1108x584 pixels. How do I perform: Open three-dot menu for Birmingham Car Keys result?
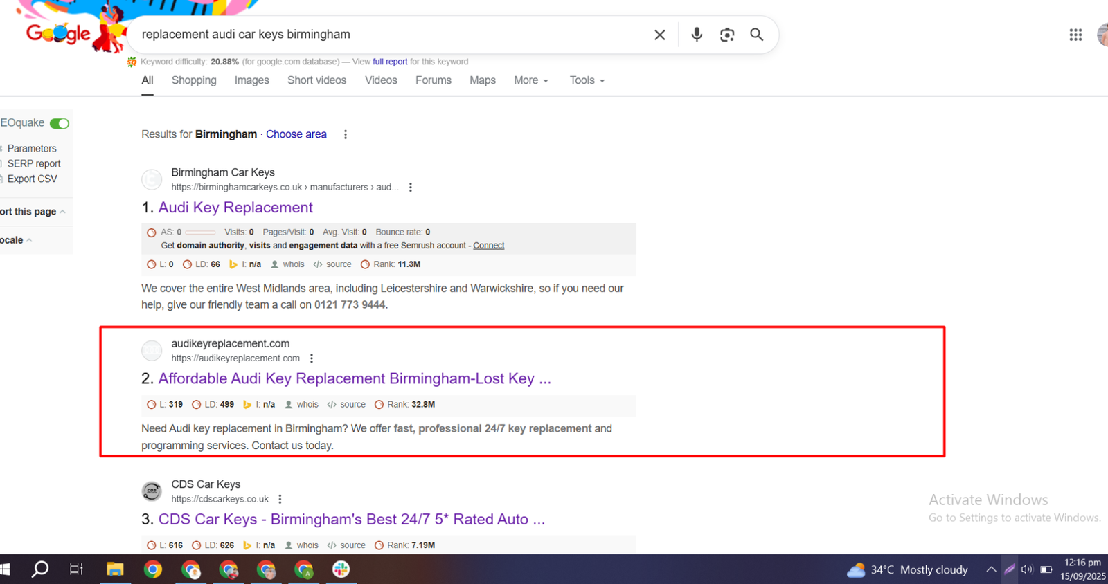pos(411,188)
